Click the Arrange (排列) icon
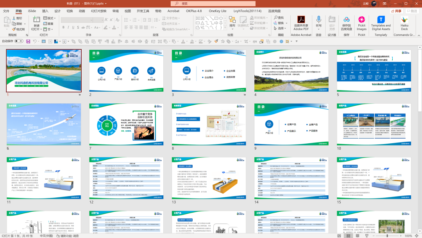 [x=232, y=20]
